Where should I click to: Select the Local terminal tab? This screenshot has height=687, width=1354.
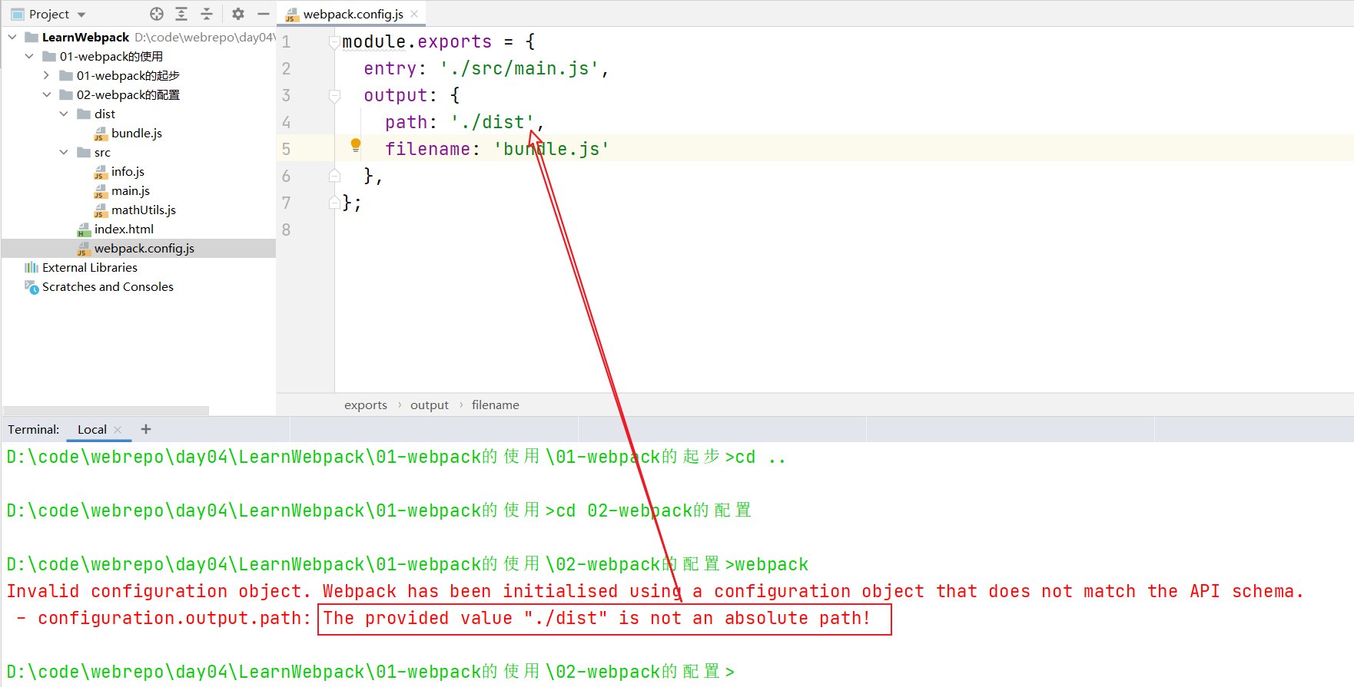pos(92,429)
